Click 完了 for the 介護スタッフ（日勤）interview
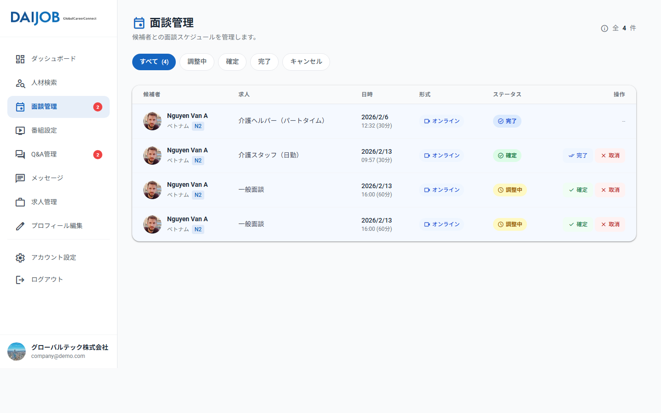Screen dimensions: 661x413 (x=577, y=156)
